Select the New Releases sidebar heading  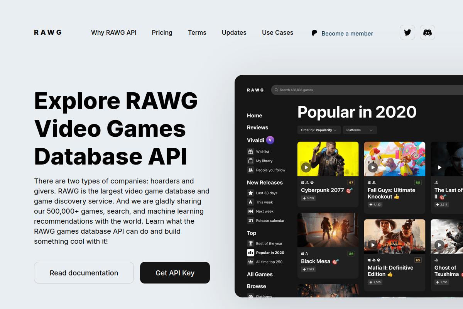(265, 182)
